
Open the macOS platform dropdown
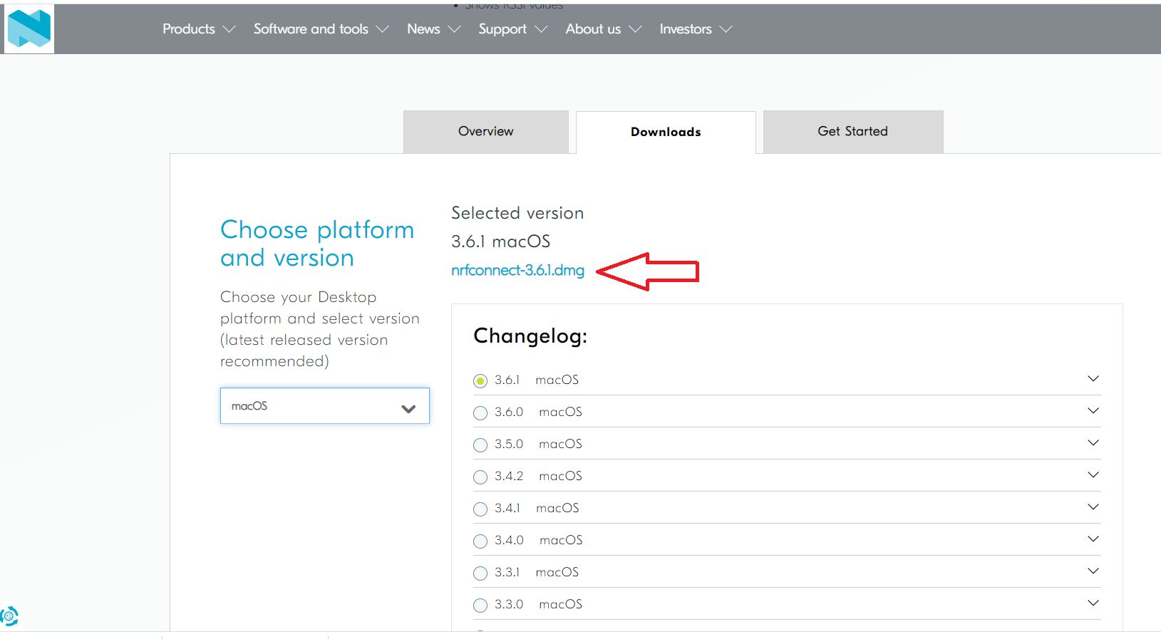325,406
